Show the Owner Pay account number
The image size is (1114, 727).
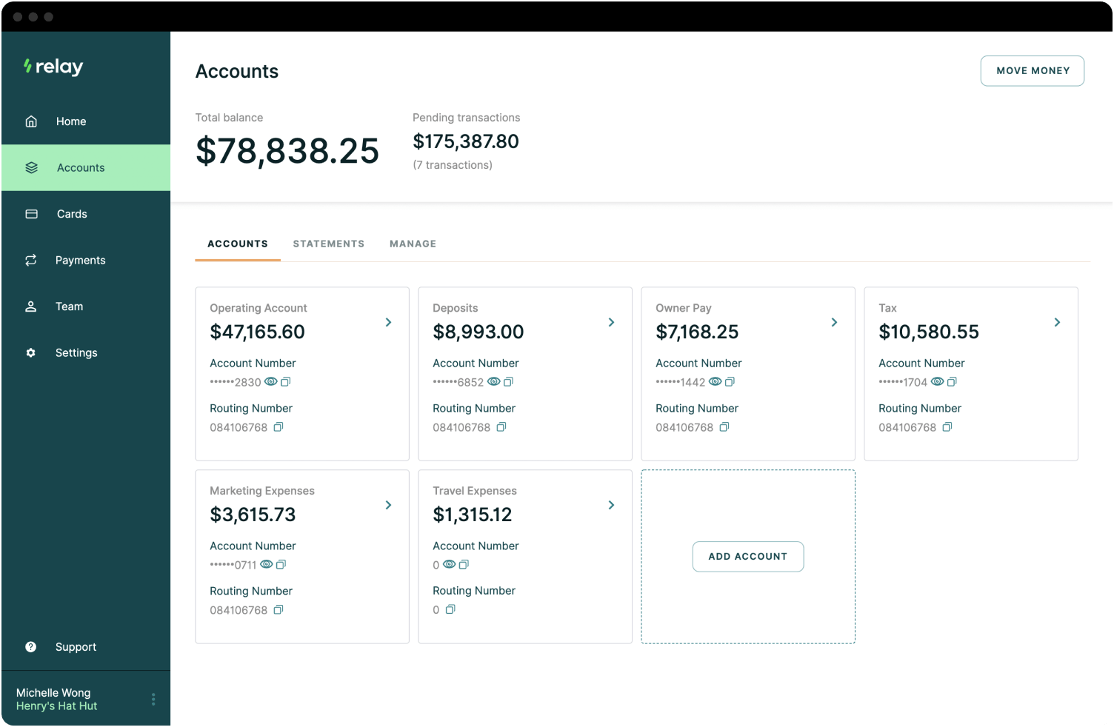pos(716,381)
